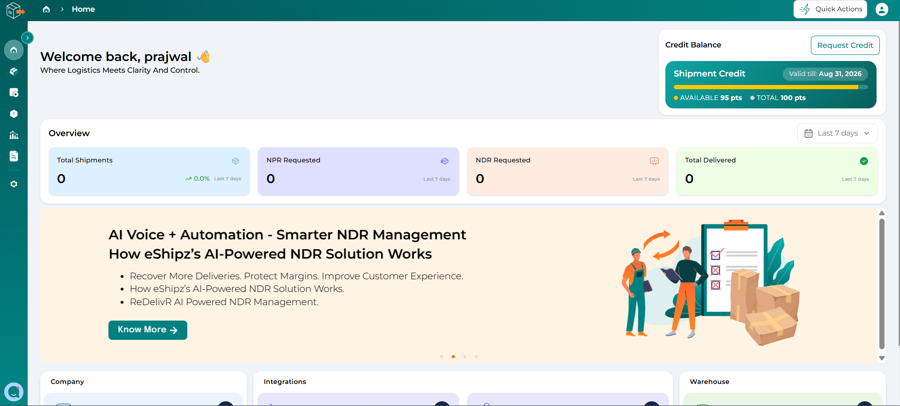Image resolution: width=900 pixels, height=406 pixels.
Task: Expand the sidebar with the chevron toggle
Action: [x=28, y=38]
